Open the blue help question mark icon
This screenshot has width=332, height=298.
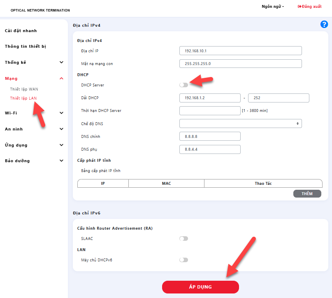pos(324,24)
